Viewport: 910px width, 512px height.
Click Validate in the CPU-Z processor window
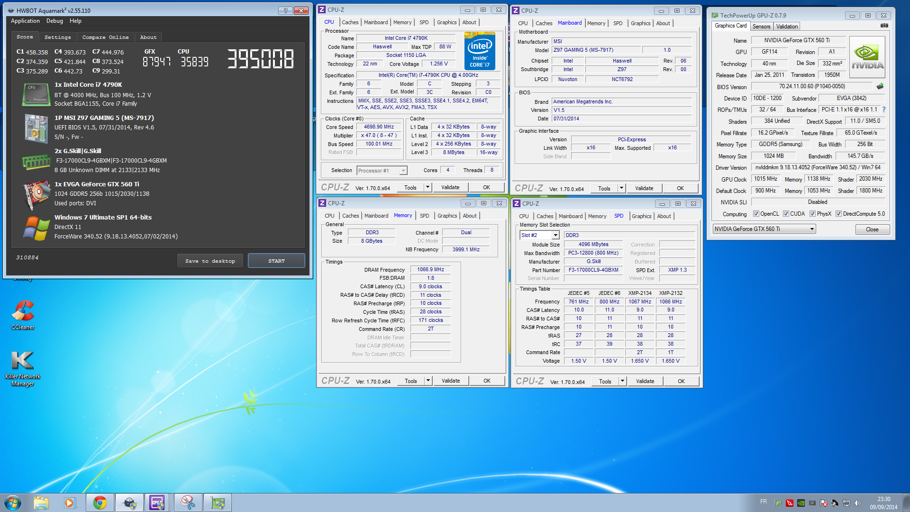coord(450,187)
